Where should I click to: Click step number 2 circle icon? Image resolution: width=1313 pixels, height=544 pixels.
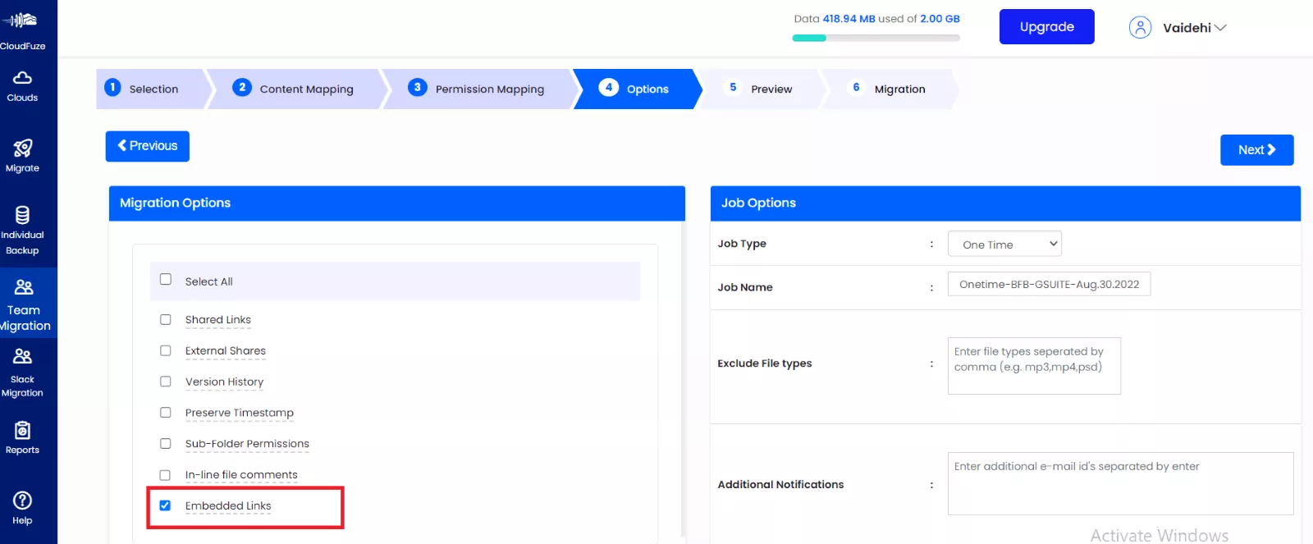[x=241, y=87]
